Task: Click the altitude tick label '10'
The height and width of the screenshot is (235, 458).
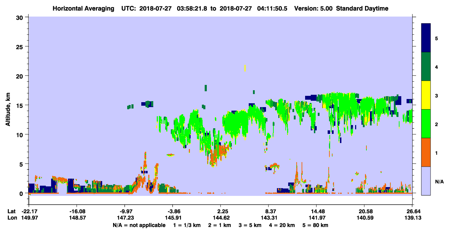Action: pyautogui.click(x=20, y=135)
